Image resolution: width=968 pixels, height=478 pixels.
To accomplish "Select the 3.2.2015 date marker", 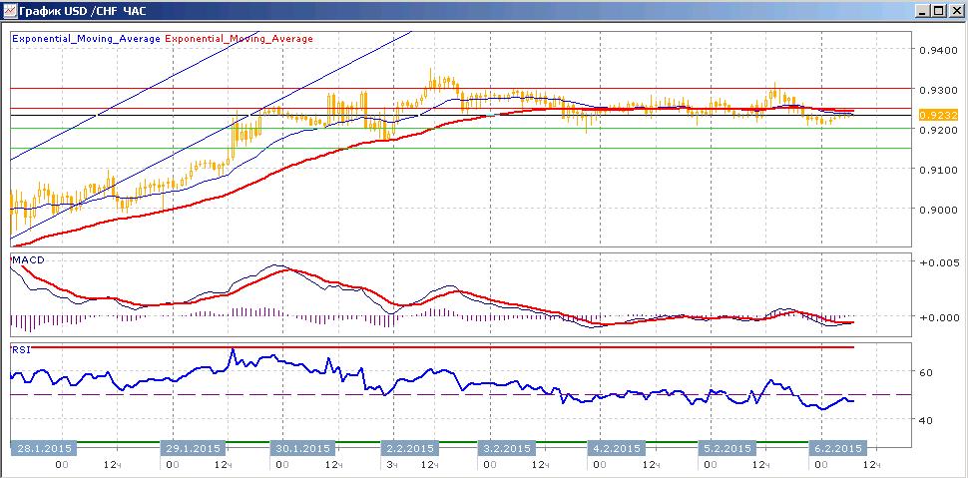I will click(x=506, y=448).
